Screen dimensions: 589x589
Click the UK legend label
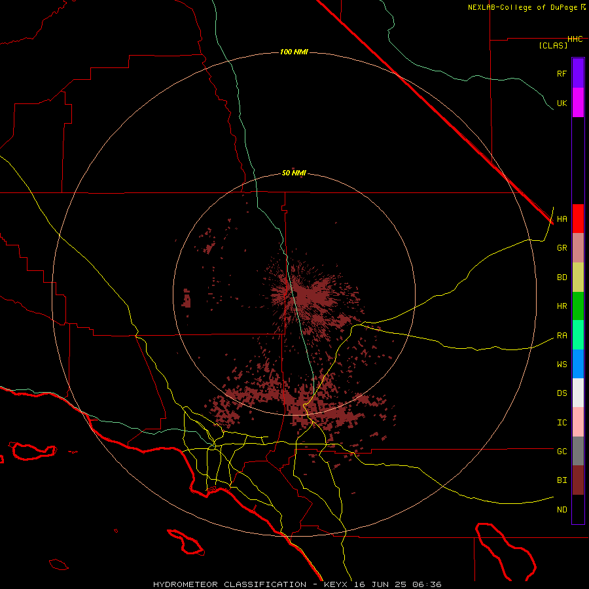click(562, 103)
